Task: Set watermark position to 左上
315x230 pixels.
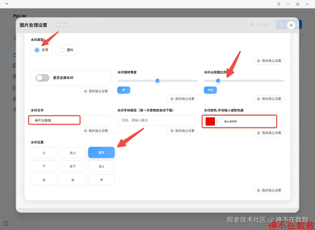Action: coord(101,166)
